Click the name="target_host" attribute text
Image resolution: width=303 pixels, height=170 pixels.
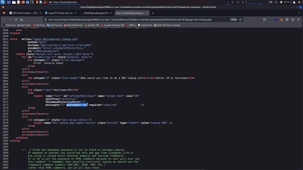(x=111, y=96)
